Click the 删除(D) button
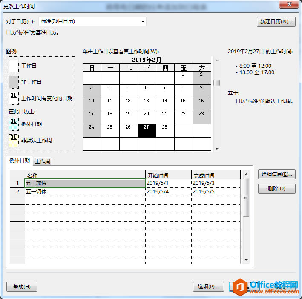 (x=276, y=189)
